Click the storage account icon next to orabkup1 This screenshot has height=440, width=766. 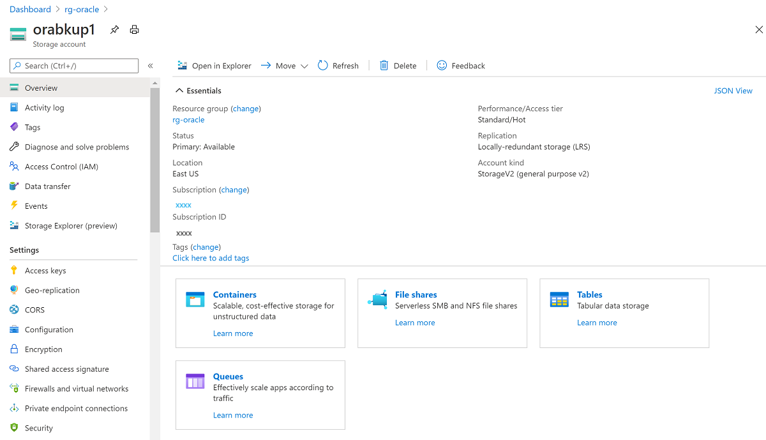tap(19, 33)
